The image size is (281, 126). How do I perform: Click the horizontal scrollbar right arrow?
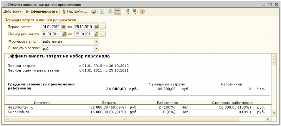tap(268, 119)
